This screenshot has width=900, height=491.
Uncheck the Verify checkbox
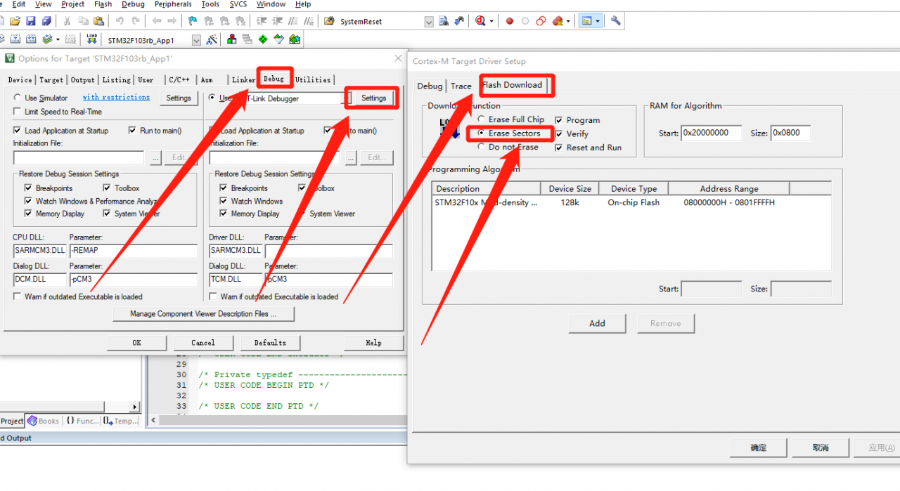coord(559,133)
